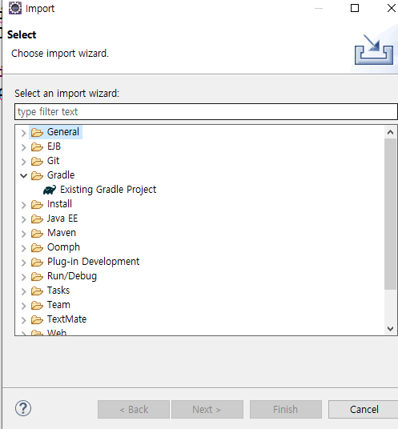Click the < Back button

click(134, 410)
